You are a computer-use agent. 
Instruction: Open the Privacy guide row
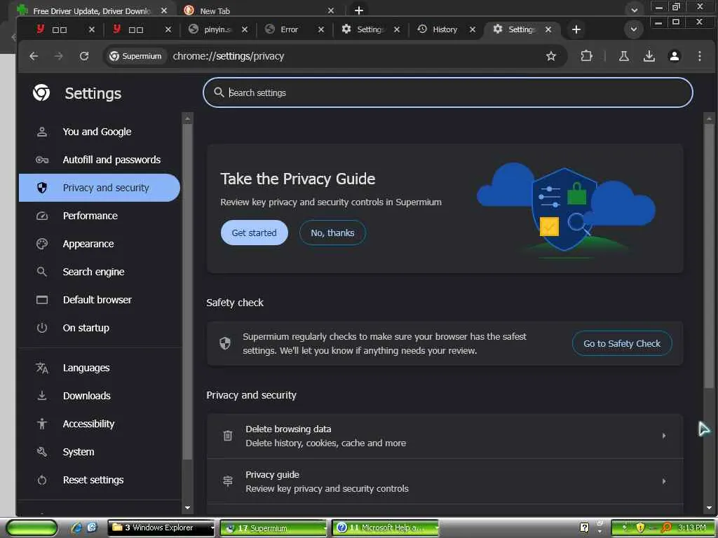click(x=445, y=481)
